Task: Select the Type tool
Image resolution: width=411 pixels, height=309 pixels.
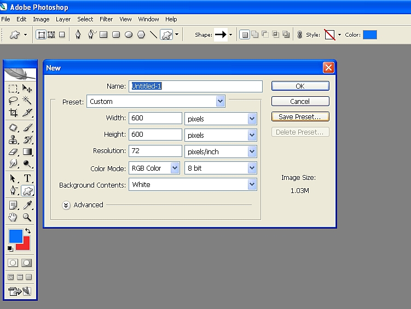Action: click(x=27, y=178)
